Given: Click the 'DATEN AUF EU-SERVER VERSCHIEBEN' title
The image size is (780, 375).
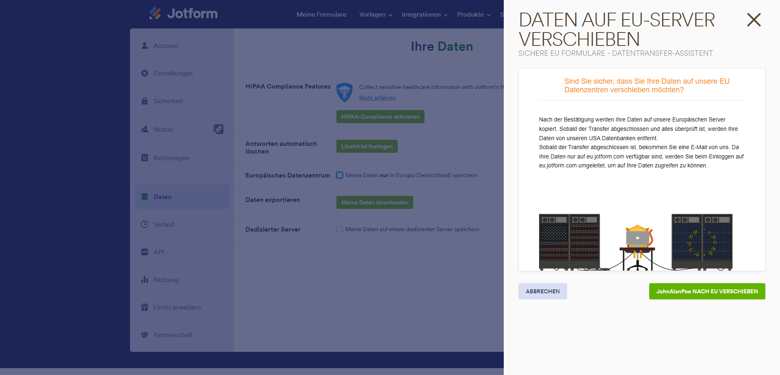Looking at the screenshot, I should point(617,29).
